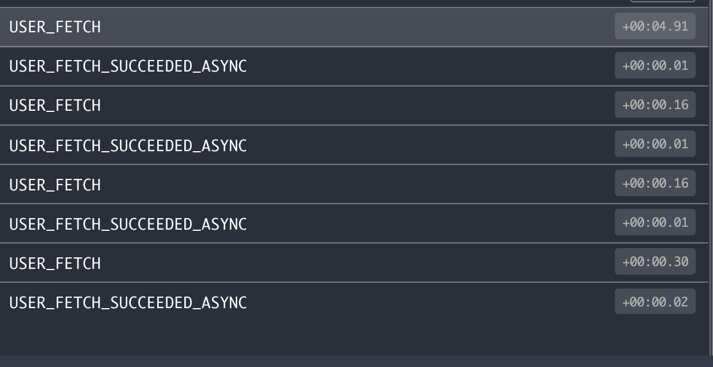The width and height of the screenshot is (713, 367).
Task: Click the +00:00.02 timestamp badge
Action: coord(655,301)
